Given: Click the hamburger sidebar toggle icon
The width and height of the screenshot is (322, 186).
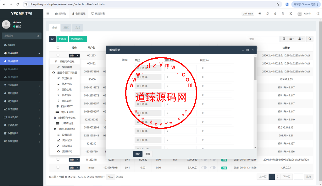Looking at the screenshot, I should click(x=48, y=13).
